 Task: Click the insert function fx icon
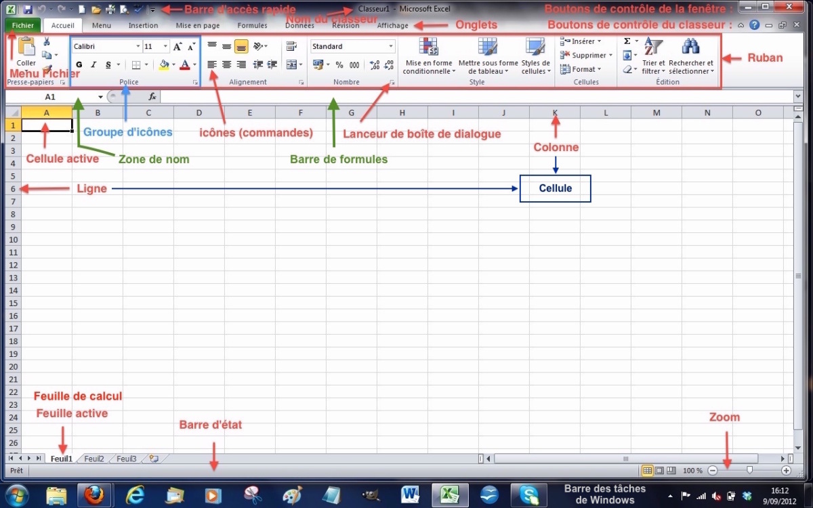coord(152,97)
